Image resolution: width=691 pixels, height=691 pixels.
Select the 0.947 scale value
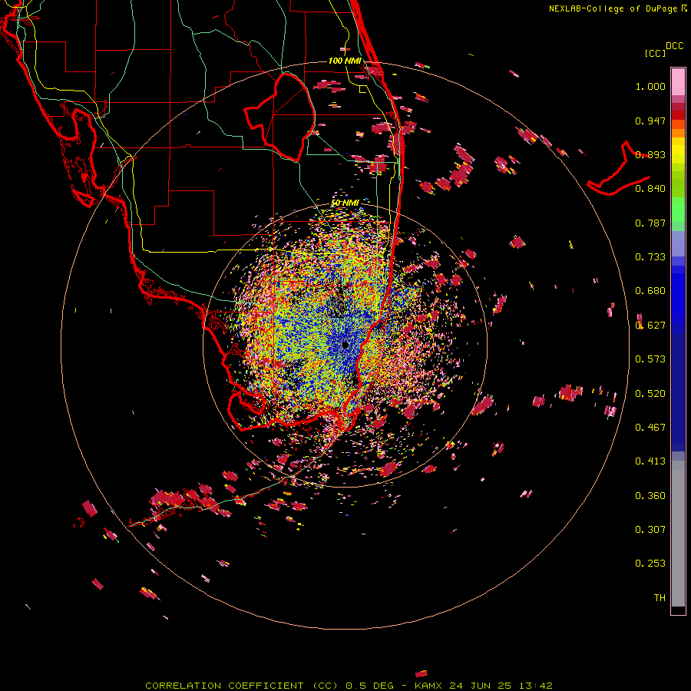[650, 121]
